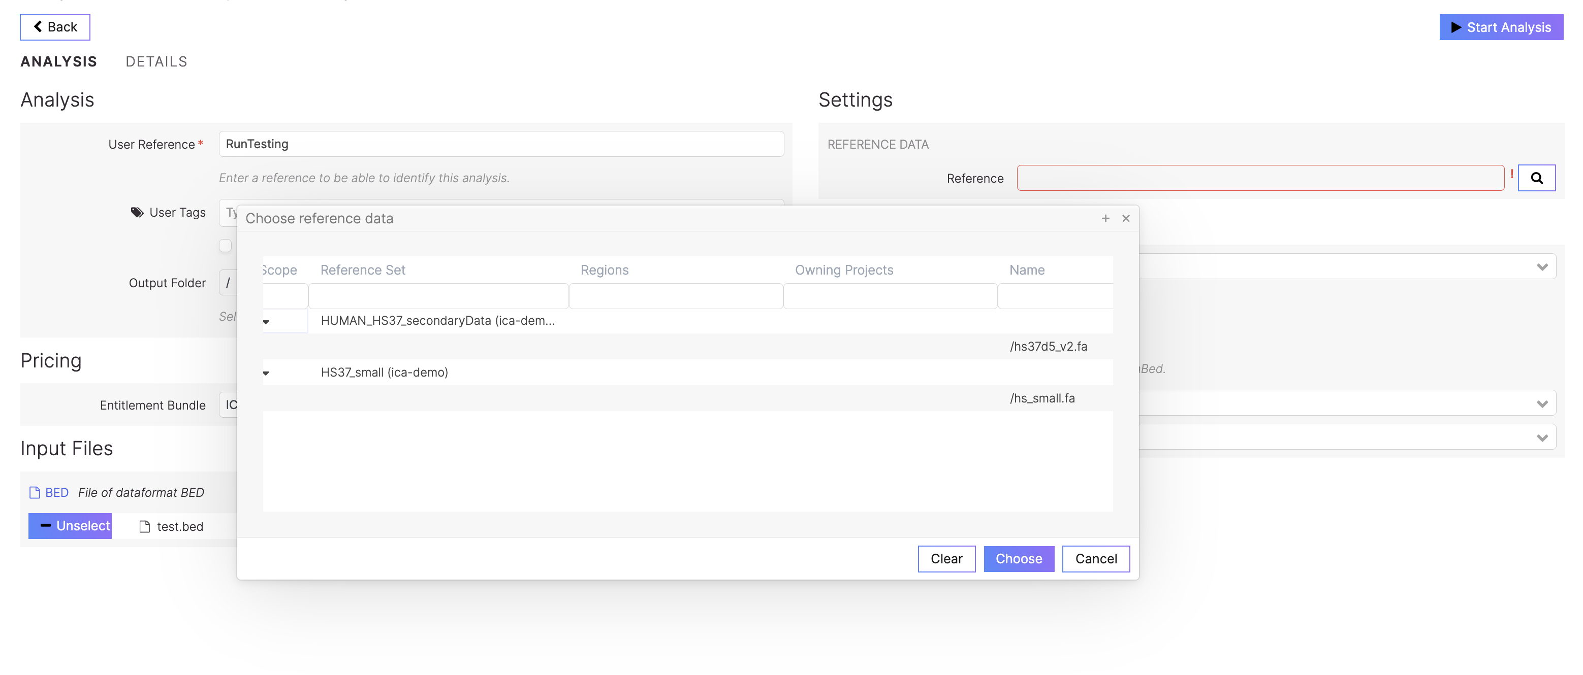Image resolution: width=1583 pixels, height=675 pixels.
Task: Close the Choose reference data dialog
Action: coord(1125,218)
